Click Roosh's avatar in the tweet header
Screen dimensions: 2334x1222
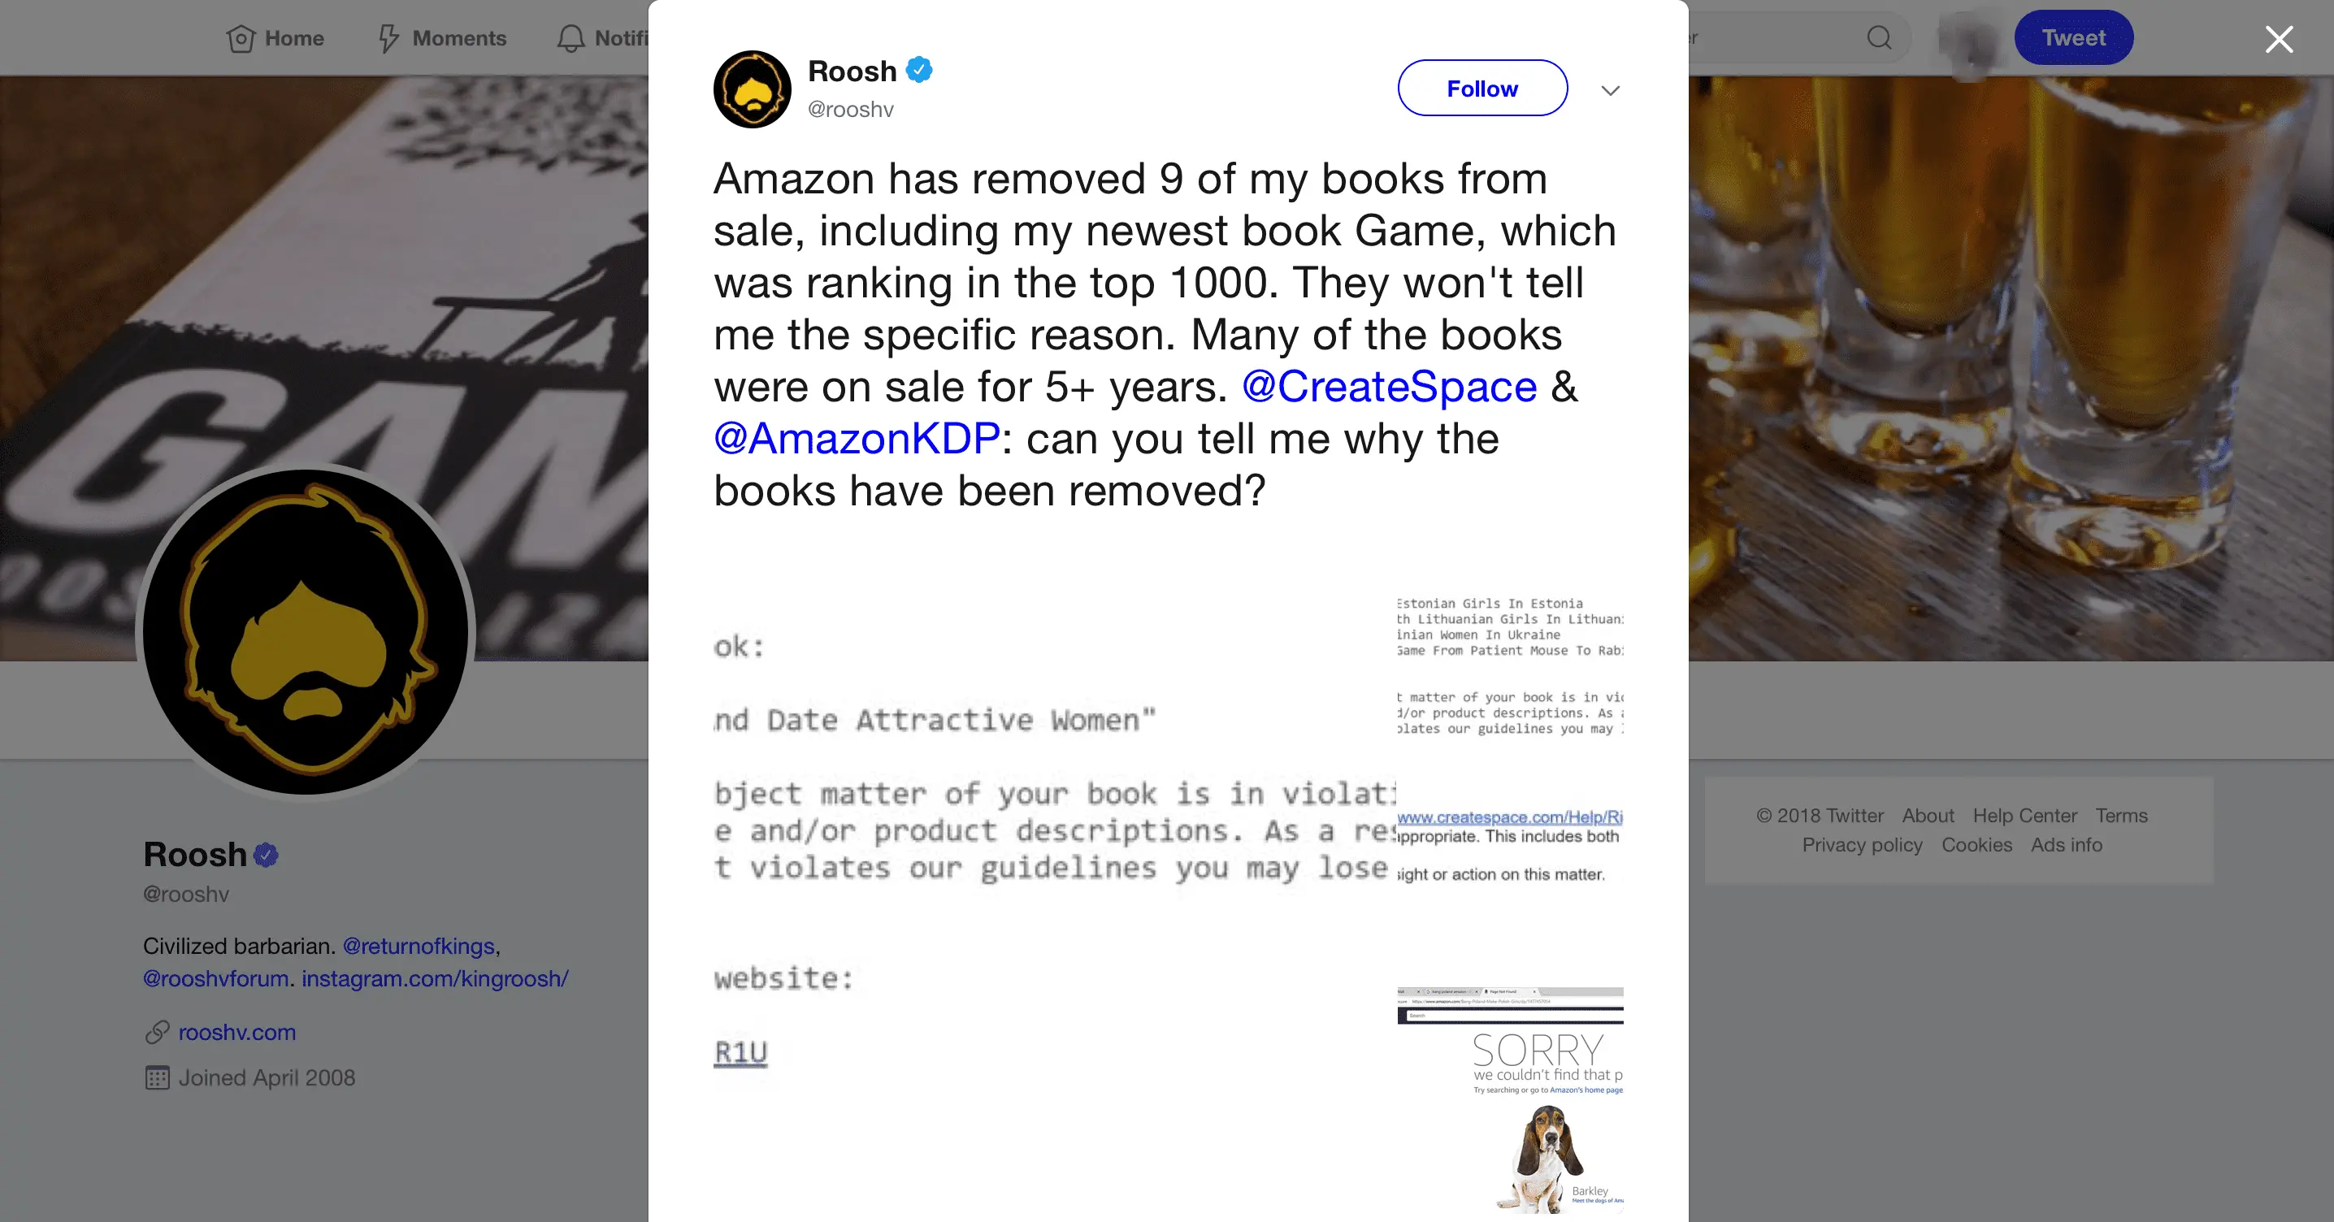[x=752, y=89]
